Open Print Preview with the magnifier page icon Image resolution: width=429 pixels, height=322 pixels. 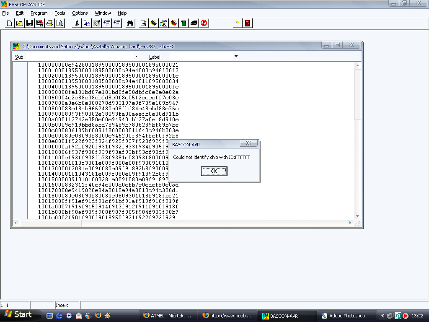(x=60, y=23)
